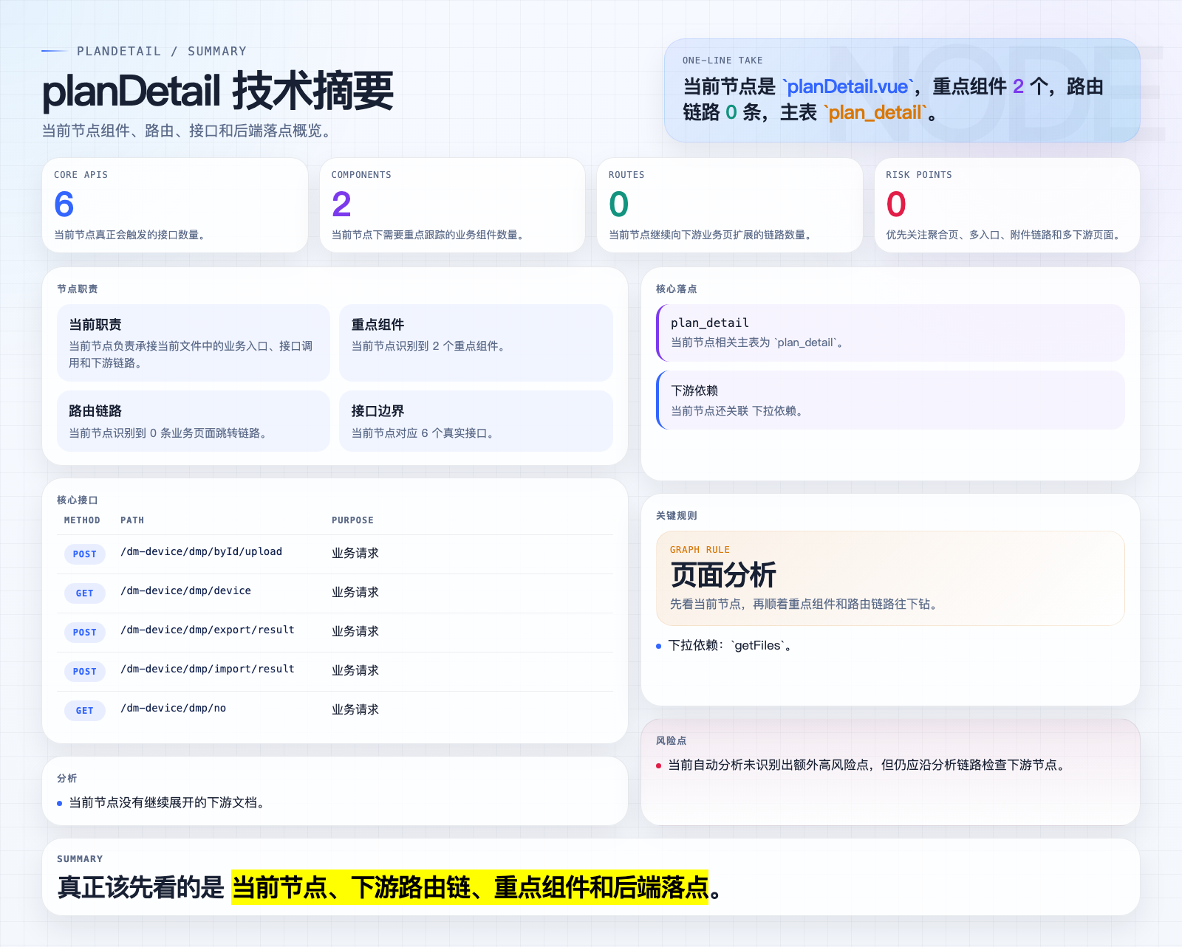Click the 风险点 section label
Screen dimensions: 1182x947
point(672,740)
